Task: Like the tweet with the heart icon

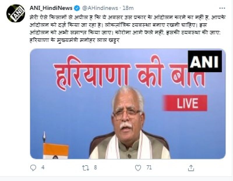Action: [x=138, y=168]
